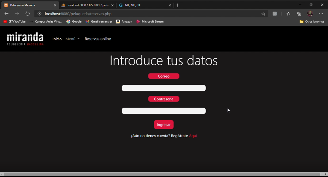Open Reservas online page
The width and height of the screenshot is (328, 177).
coord(98,39)
